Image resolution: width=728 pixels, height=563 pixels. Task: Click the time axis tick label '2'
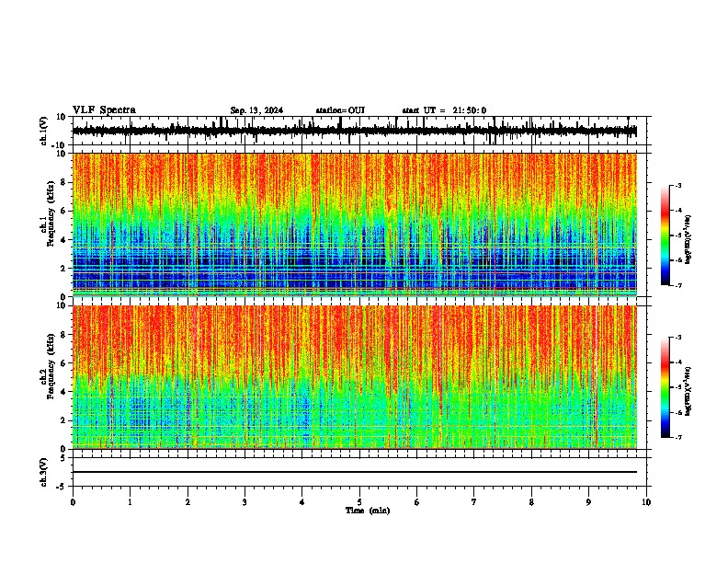(x=188, y=502)
